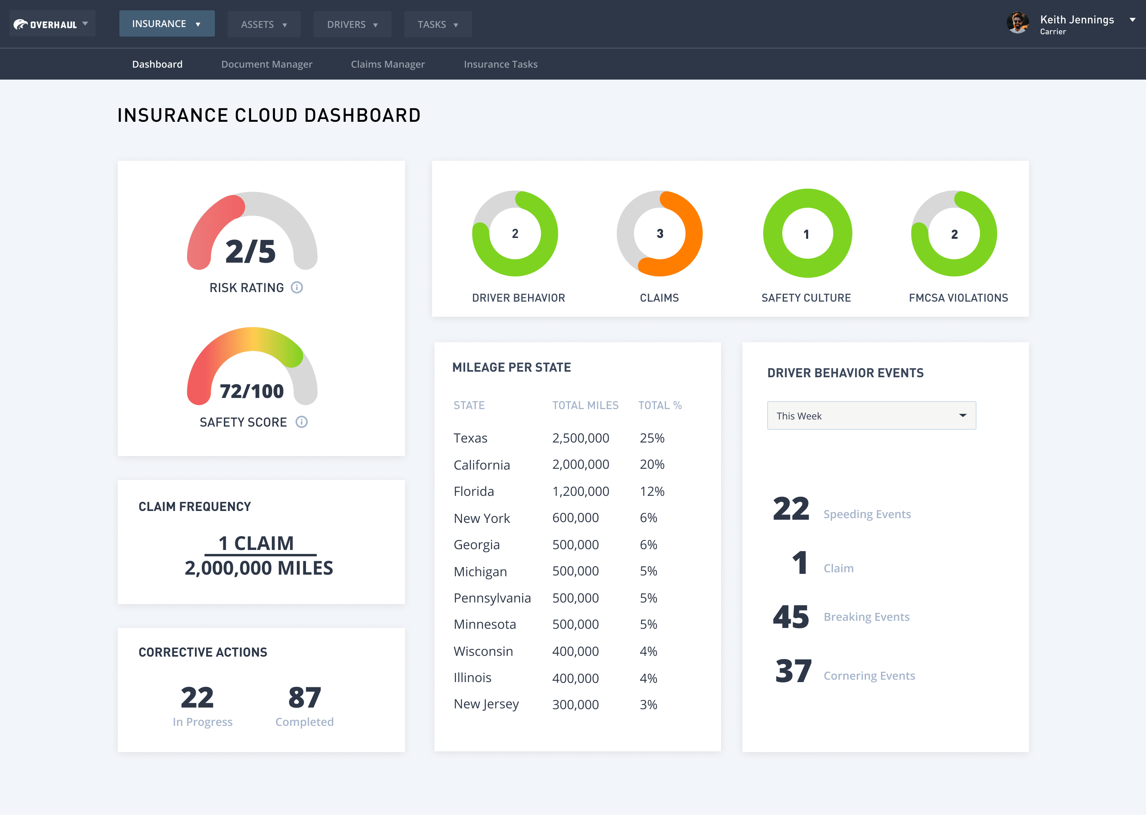Click the orange Claims donut chart
This screenshot has width=1146, height=815.
click(x=659, y=234)
